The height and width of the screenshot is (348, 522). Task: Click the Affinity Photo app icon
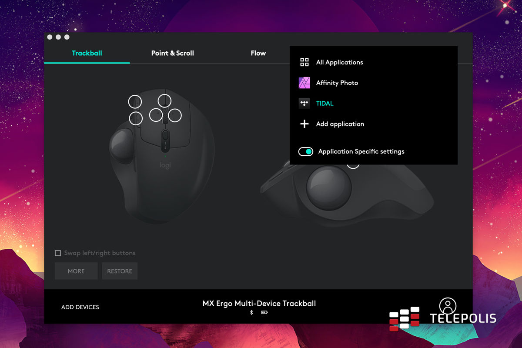click(304, 83)
